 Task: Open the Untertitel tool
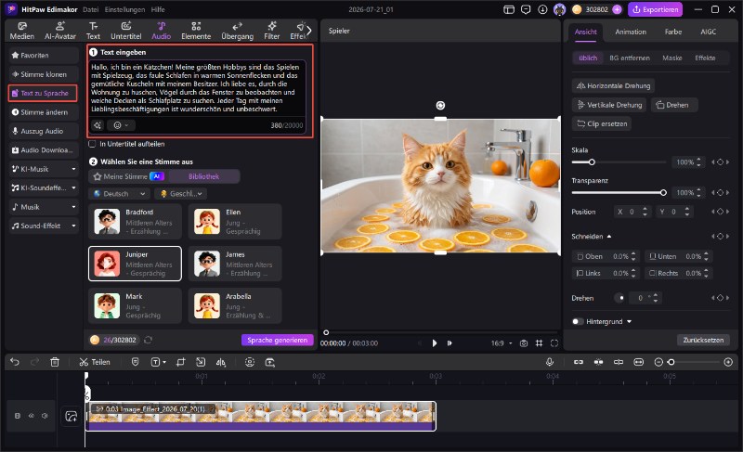pos(126,31)
